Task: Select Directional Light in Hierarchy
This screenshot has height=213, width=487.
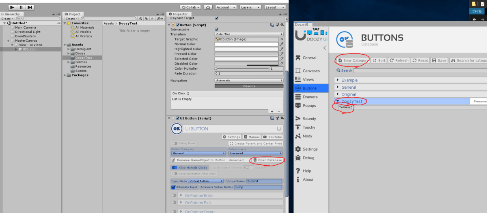Action: coord(28,32)
